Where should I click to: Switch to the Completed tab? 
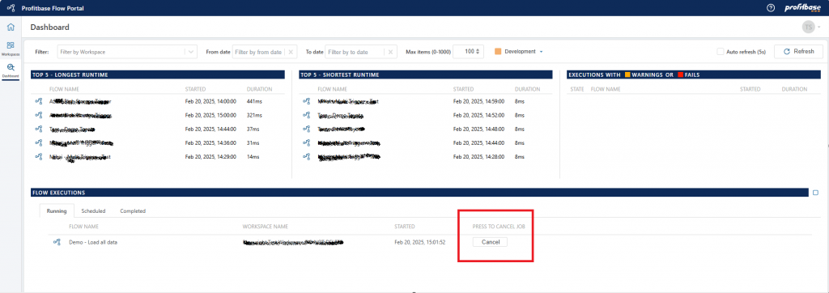tap(133, 211)
